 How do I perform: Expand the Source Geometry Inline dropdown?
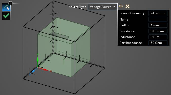click(x=158, y=13)
